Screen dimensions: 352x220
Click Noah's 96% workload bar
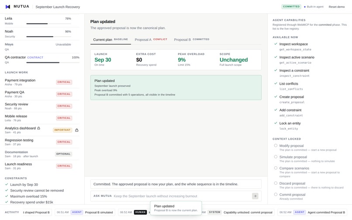[x=49, y=37]
